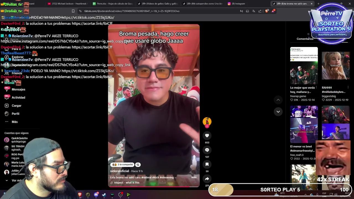The height and width of the screenshot is (199, 354).
Task: Open El menor vs bnet video thumbnail
Action: coord(304,124)
